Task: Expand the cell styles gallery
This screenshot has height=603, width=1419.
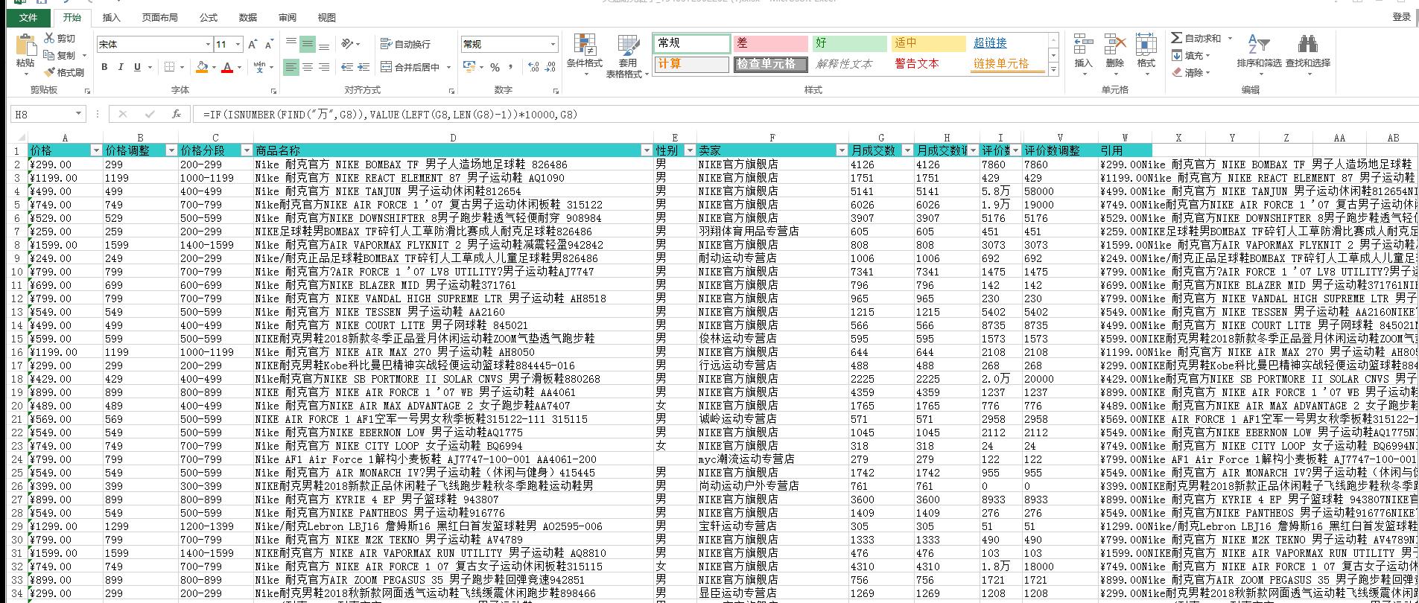Action: coord(1053,70)
